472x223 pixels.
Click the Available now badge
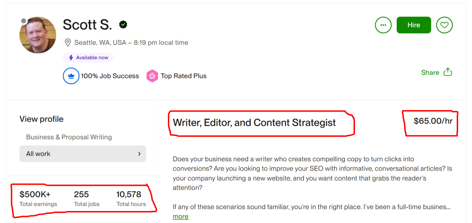tap(88, 58)
